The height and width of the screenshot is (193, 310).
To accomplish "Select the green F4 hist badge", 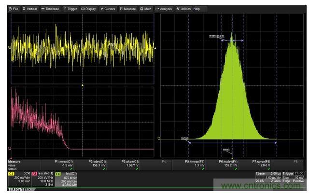I will (57, 173).
